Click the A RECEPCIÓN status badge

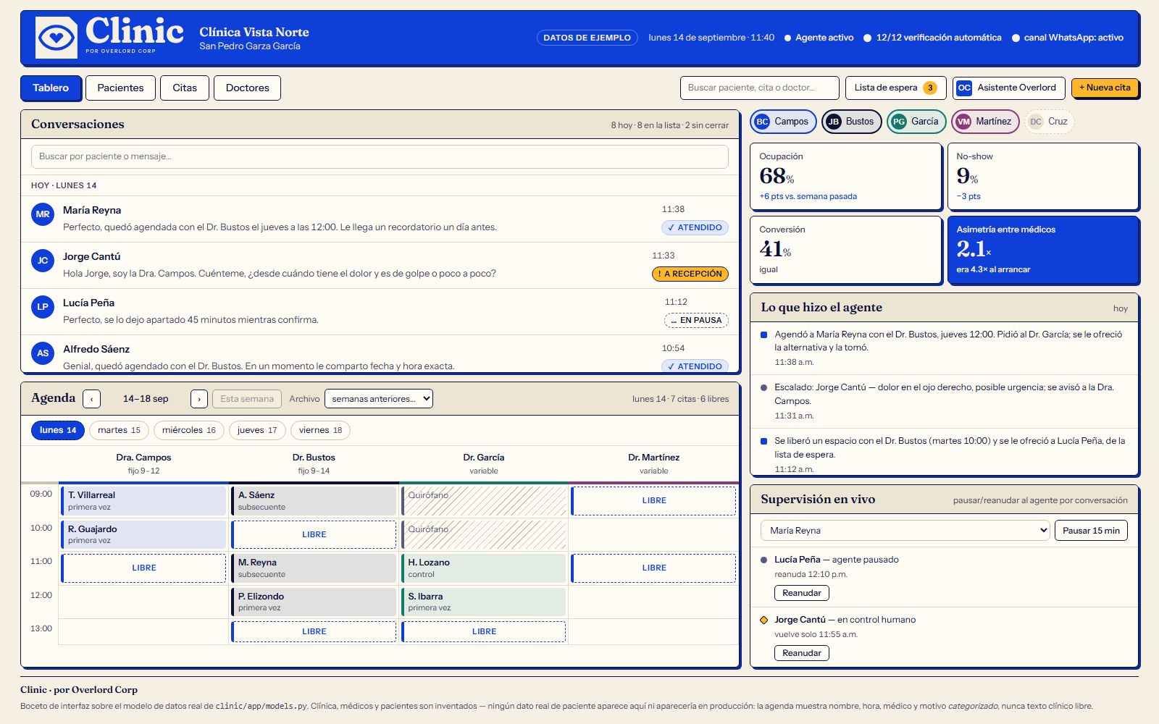click(x=690, y=274)
